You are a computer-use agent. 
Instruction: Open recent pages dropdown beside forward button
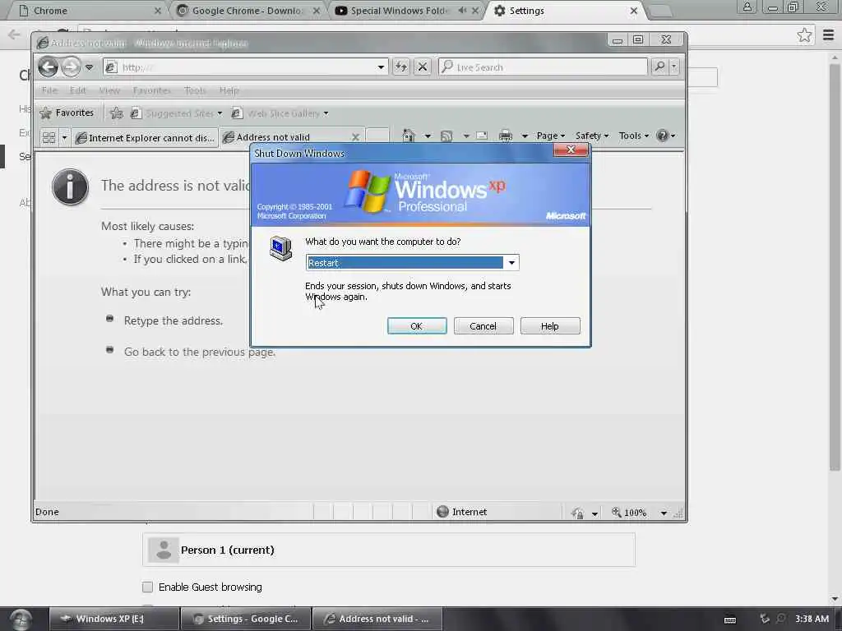pos(89,67)
